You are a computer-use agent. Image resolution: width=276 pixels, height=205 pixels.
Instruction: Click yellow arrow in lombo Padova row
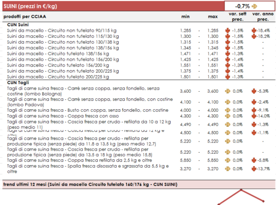(x=228, y=102)
